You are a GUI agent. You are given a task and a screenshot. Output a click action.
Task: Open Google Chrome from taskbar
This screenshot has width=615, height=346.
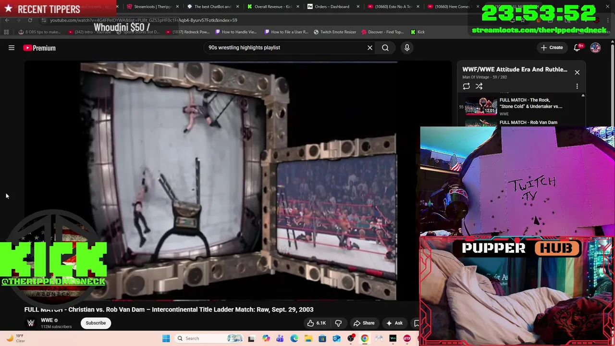point(365,338)
